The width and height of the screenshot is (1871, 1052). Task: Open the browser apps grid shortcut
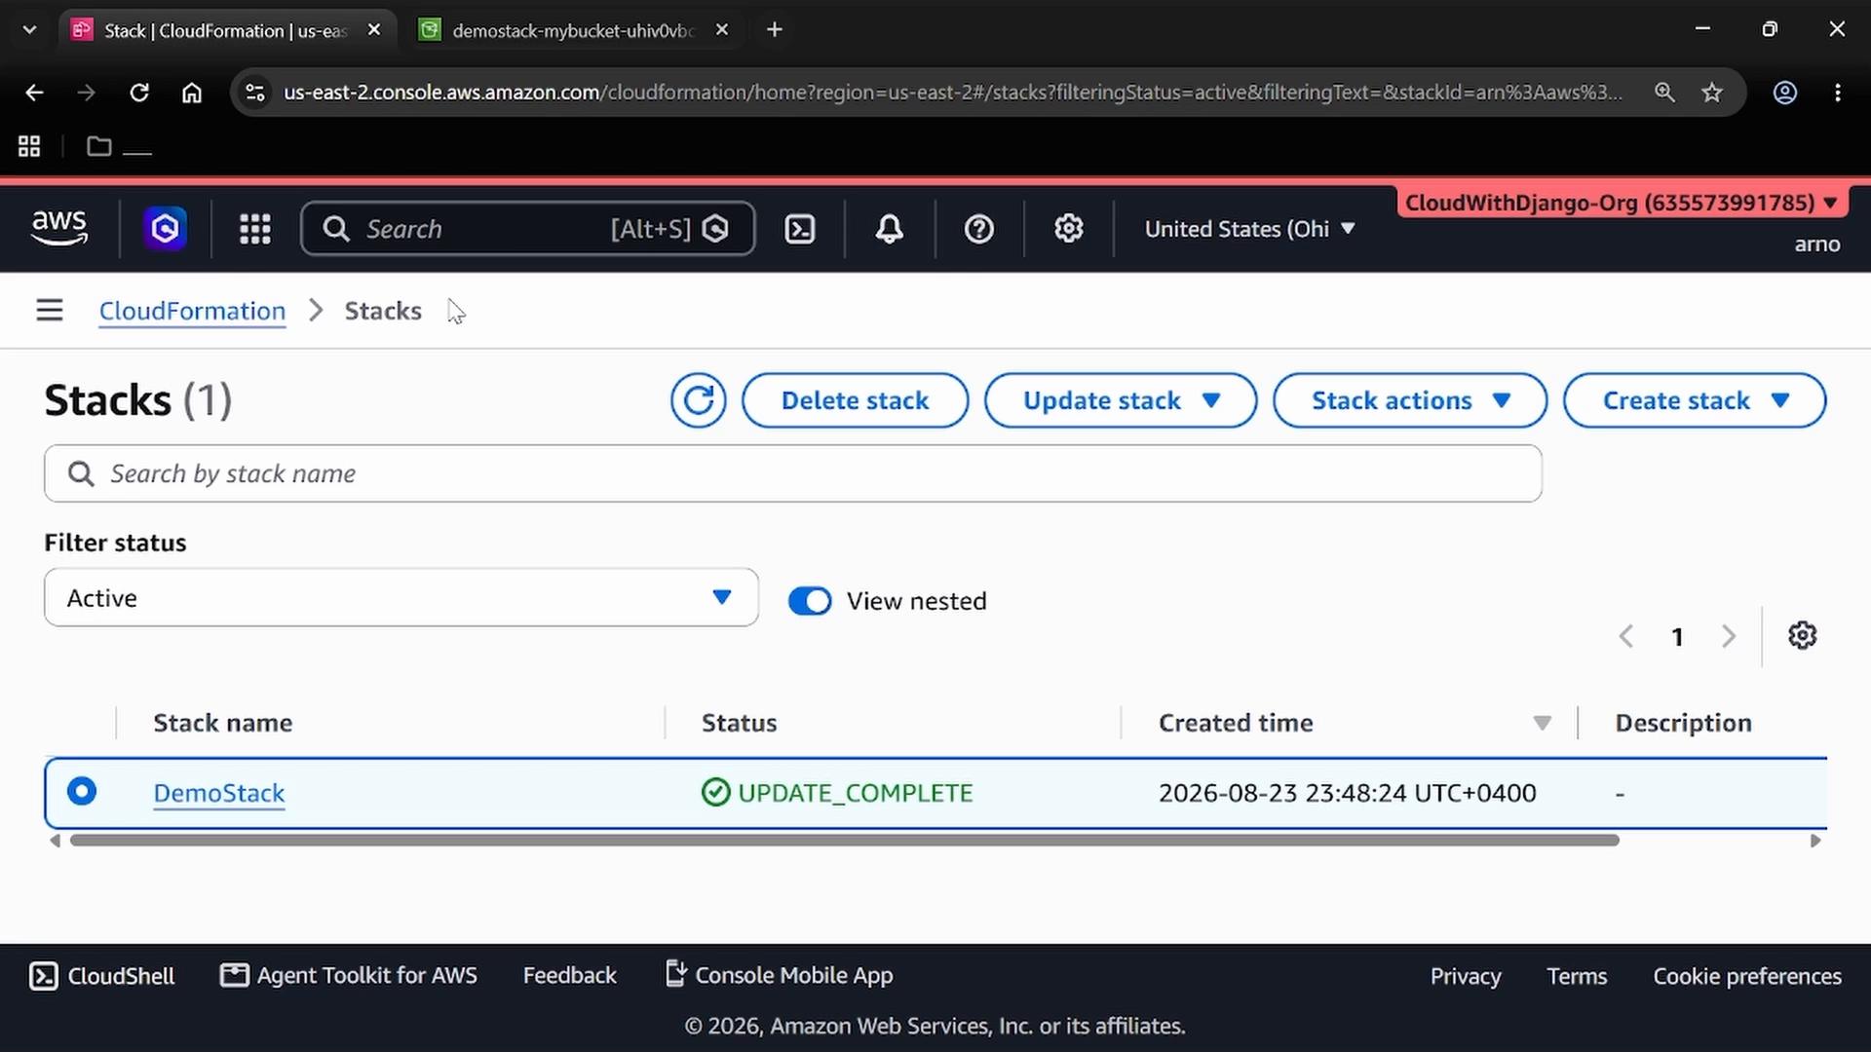pos(29,146)
